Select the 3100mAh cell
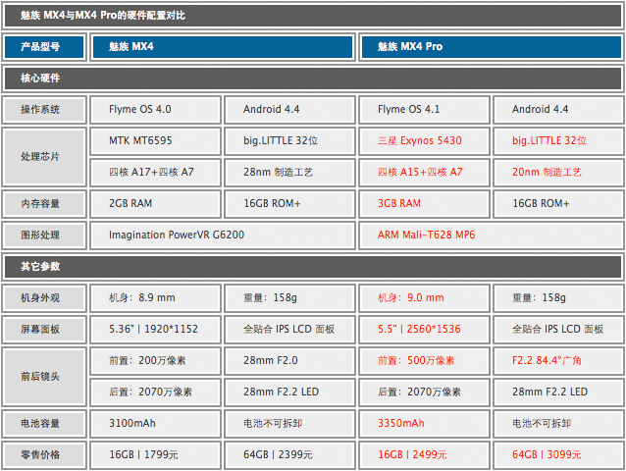The image size is (626, 471). (x=155, y=424)
